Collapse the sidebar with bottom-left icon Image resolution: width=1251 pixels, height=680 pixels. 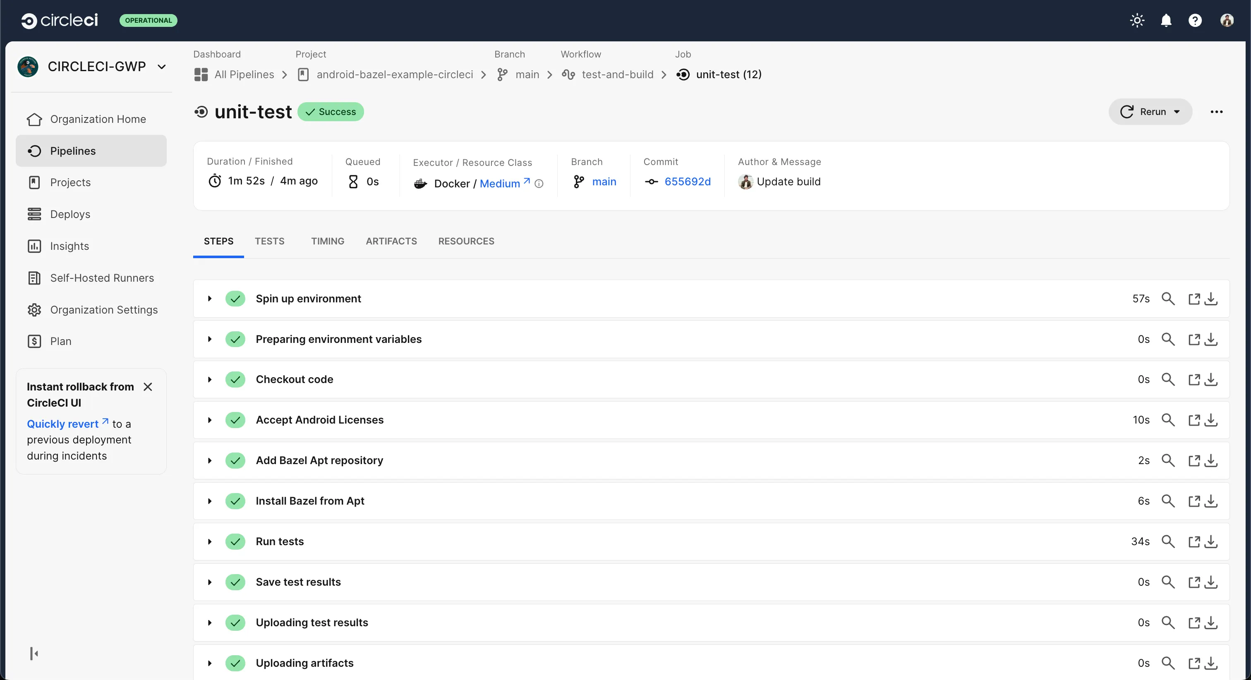click(34, 653)
